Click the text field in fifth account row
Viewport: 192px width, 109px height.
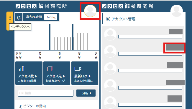click(x=150, y=105)
